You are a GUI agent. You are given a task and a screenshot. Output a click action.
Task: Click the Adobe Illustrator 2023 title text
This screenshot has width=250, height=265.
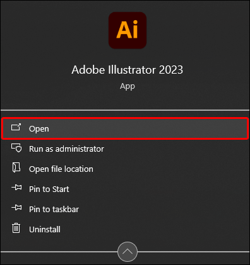point(128,70)
